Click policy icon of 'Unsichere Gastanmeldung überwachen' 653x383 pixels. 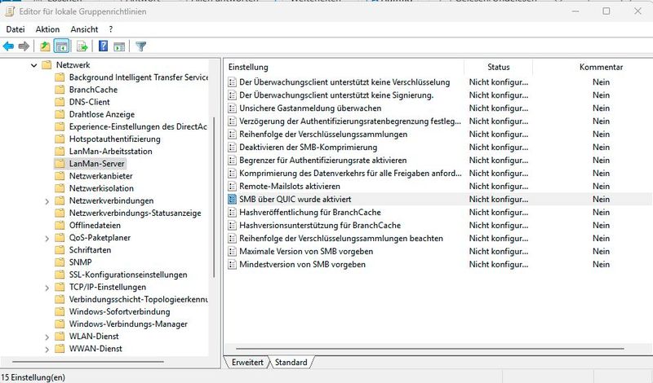(x=232, y=108)
